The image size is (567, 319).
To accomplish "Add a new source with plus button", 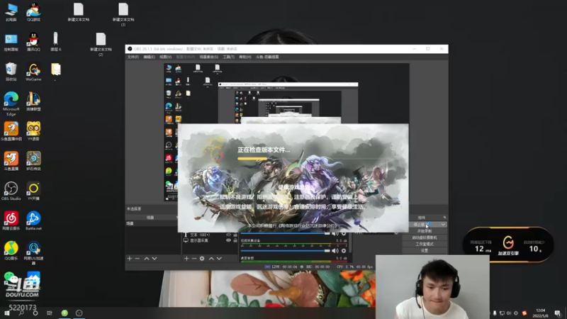I will pyautogui.click(x=186, y=259).
